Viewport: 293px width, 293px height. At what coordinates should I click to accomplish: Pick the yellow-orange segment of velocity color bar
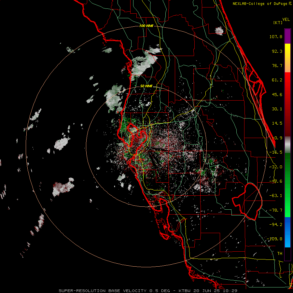287,58
